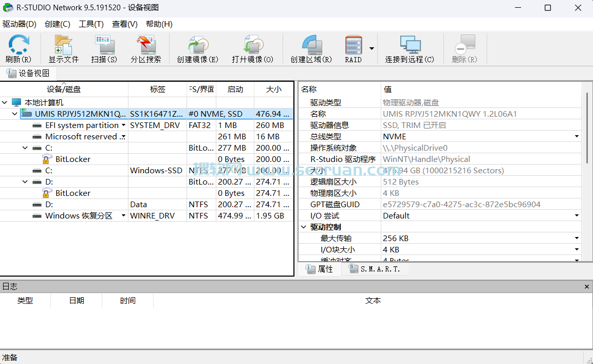Click the R-STUDIO app icon in title bar
This screenshot has width=593, height=364.
(x=8, y=8)
